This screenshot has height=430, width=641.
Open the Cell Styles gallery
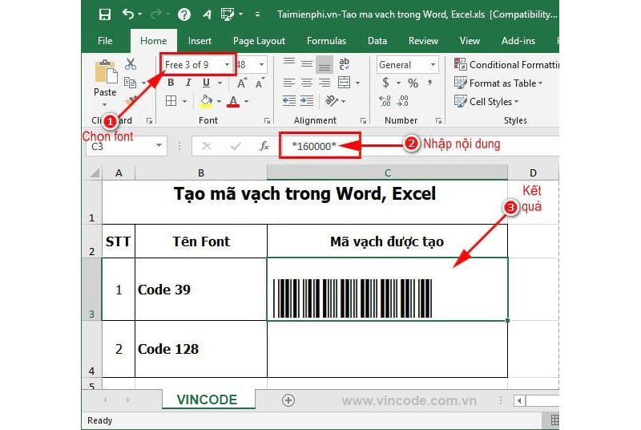point(487,102)
